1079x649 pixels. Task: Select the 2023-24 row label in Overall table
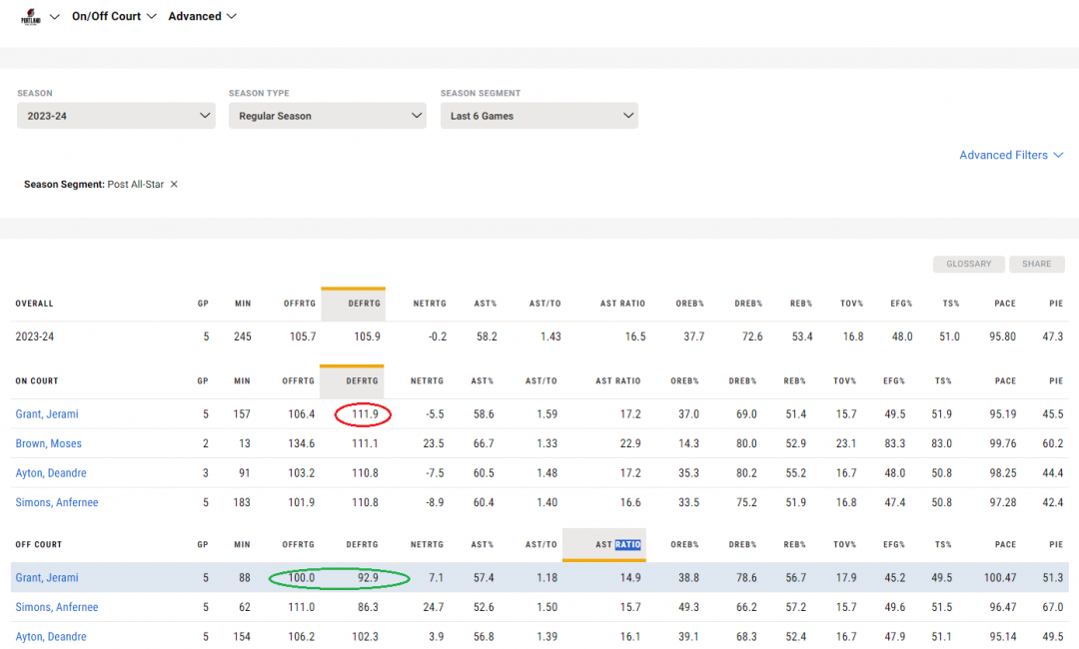34,336
